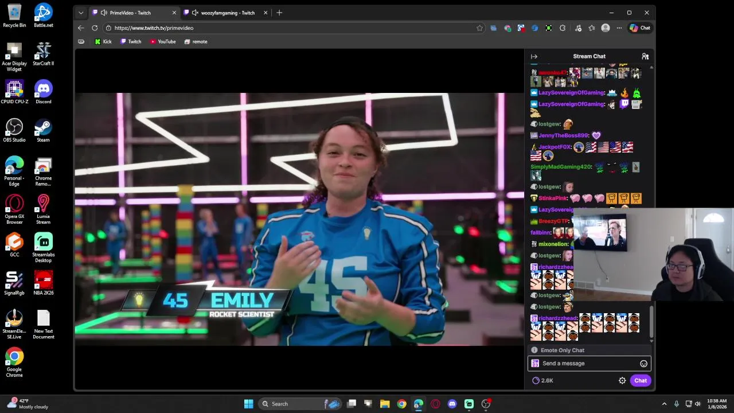
Task: Open File Explorer from taskbar
Action: pyautogui.click(x=385, y=404)
